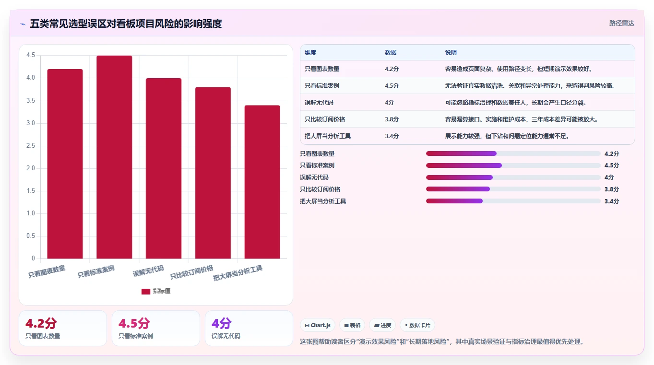This screenshot has width=654, height=365.
Task: Select the 把大屏当分析工具 bar in chart
Action: (x=262, y=182)
